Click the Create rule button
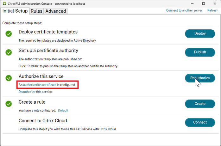The image size is (221, 146). coord(200,104)
